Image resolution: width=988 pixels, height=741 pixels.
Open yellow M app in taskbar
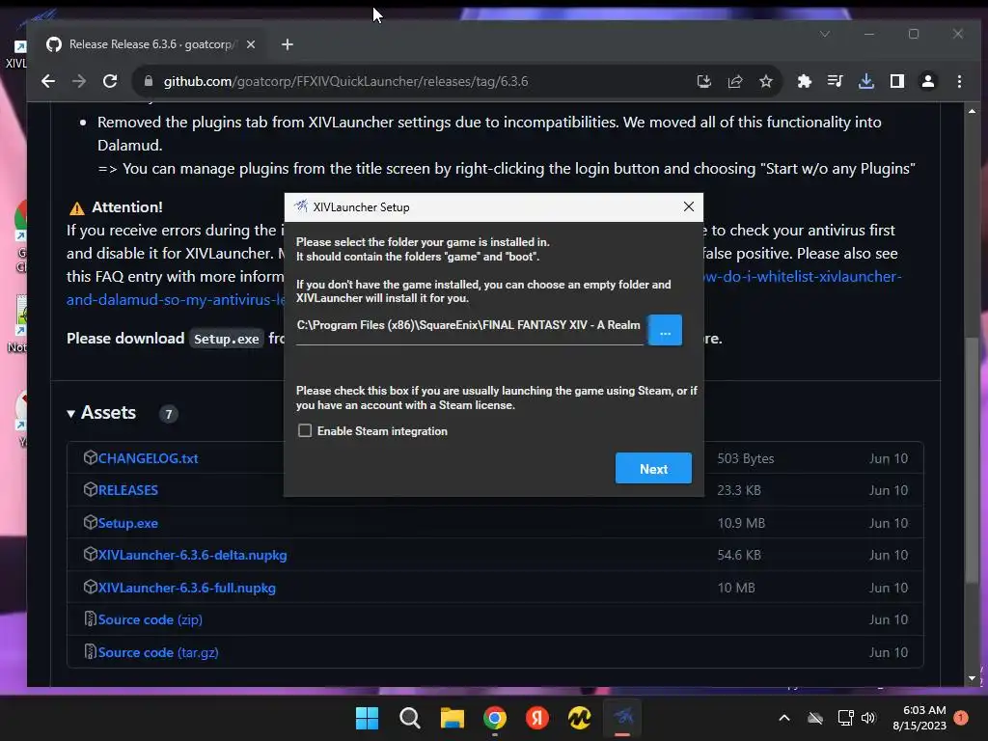[x=580, y=718]
